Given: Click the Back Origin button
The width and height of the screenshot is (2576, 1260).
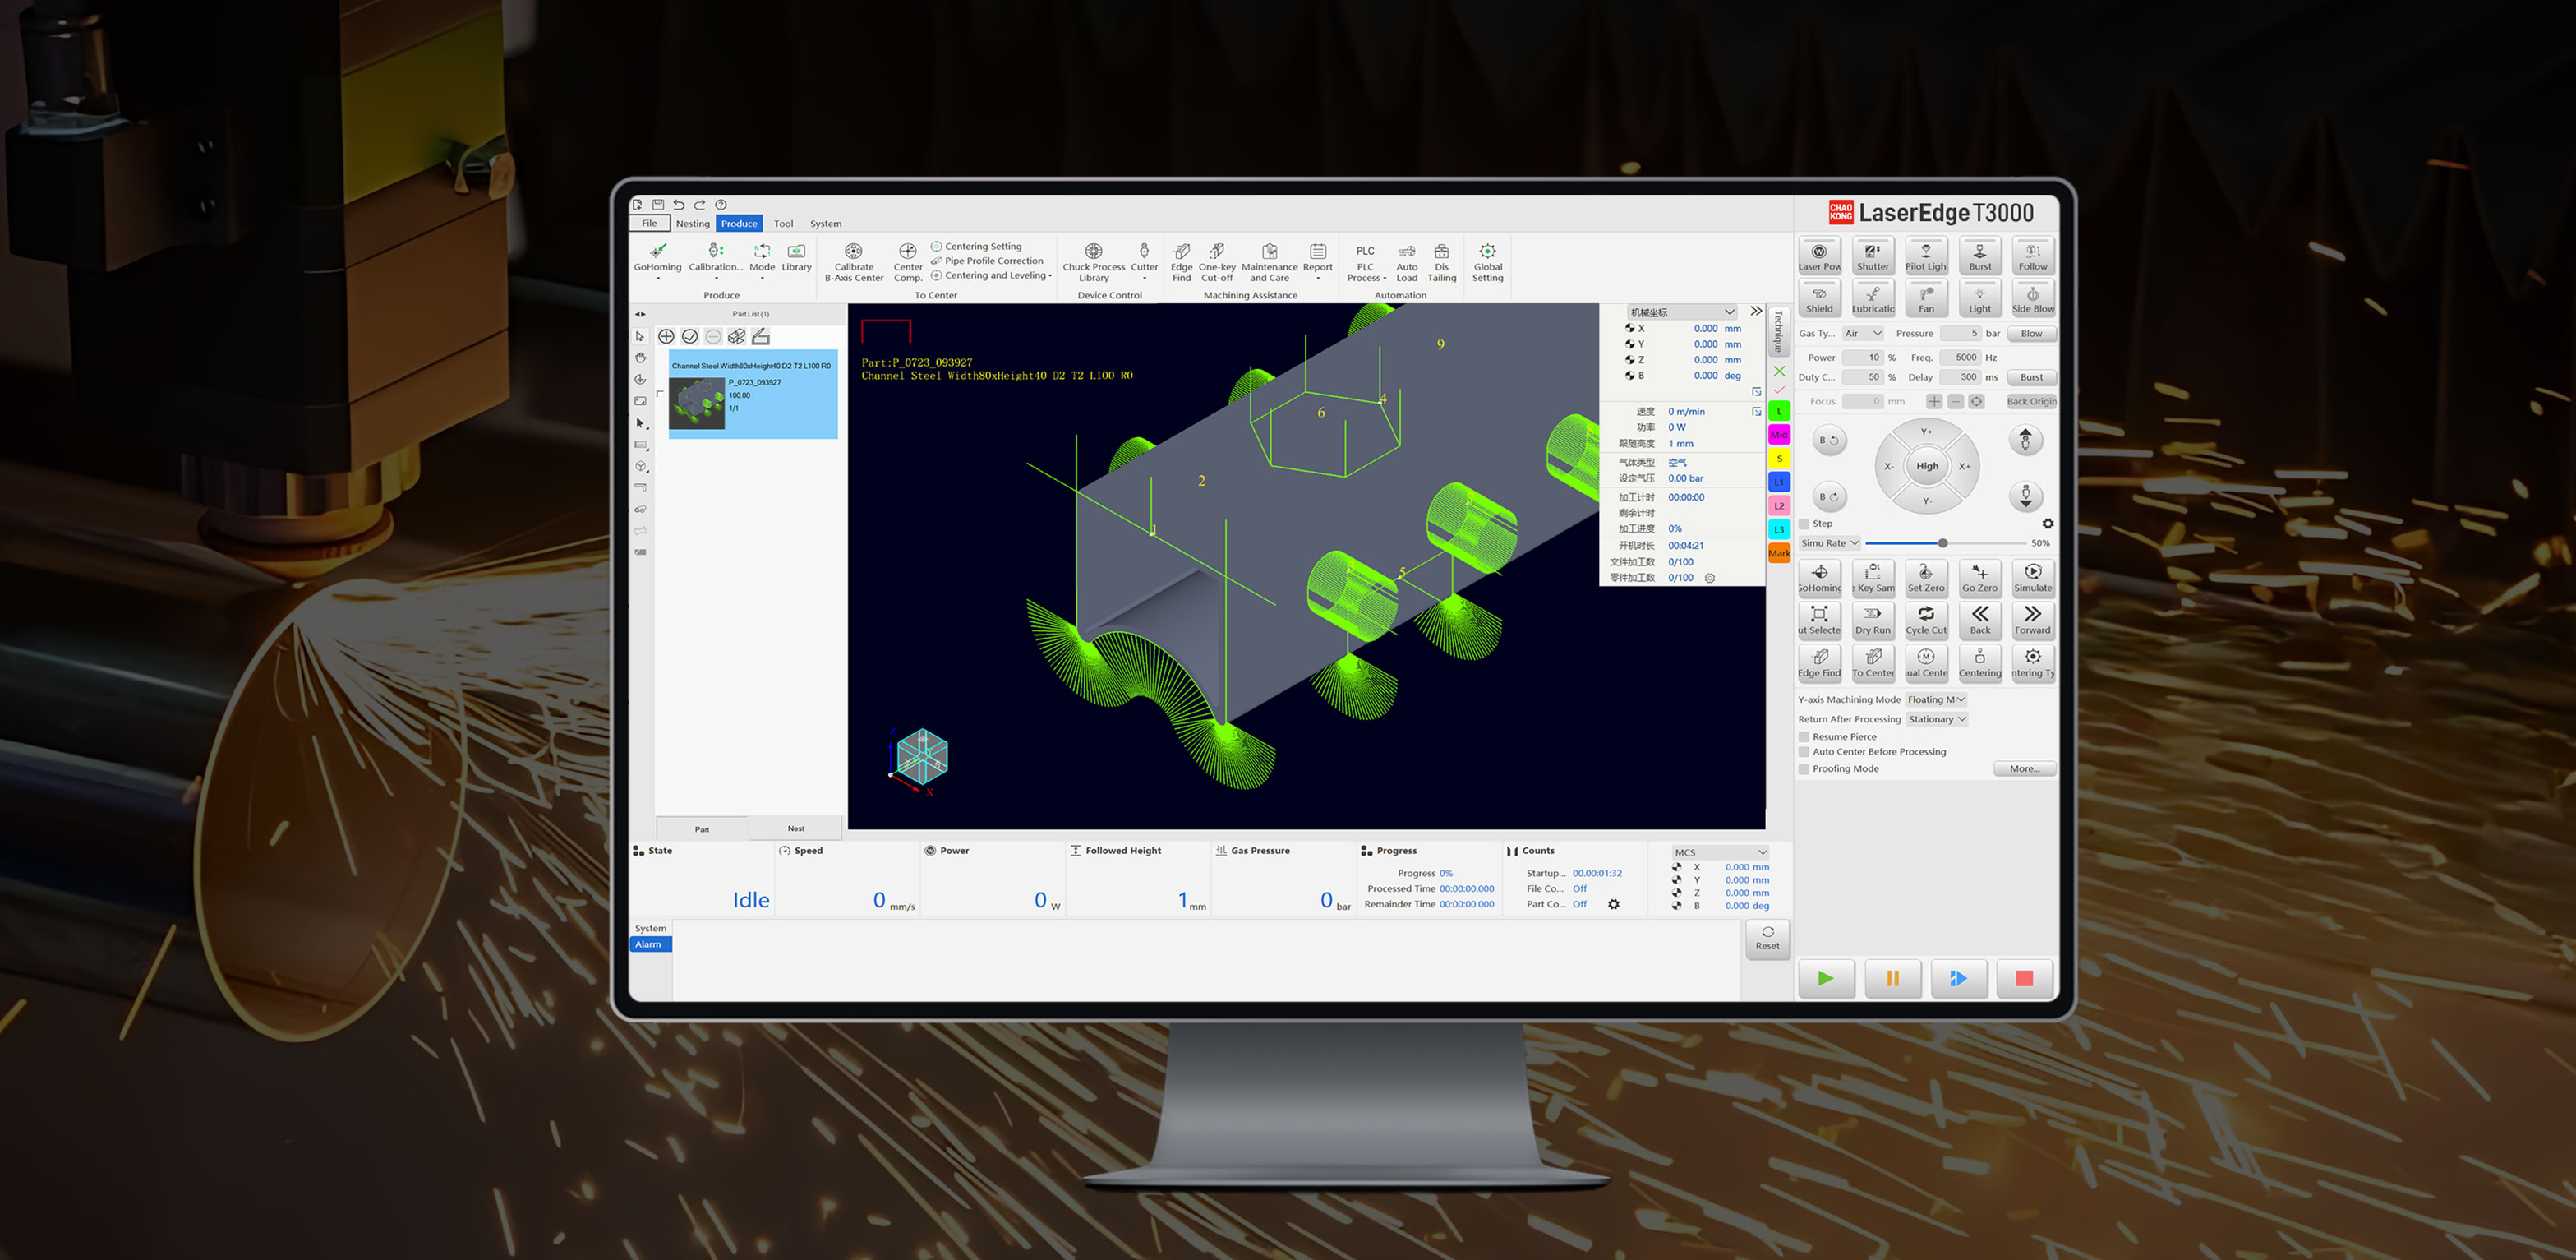Looking at the screenshot, I should pyautogui.click(x=2031, y=402).
